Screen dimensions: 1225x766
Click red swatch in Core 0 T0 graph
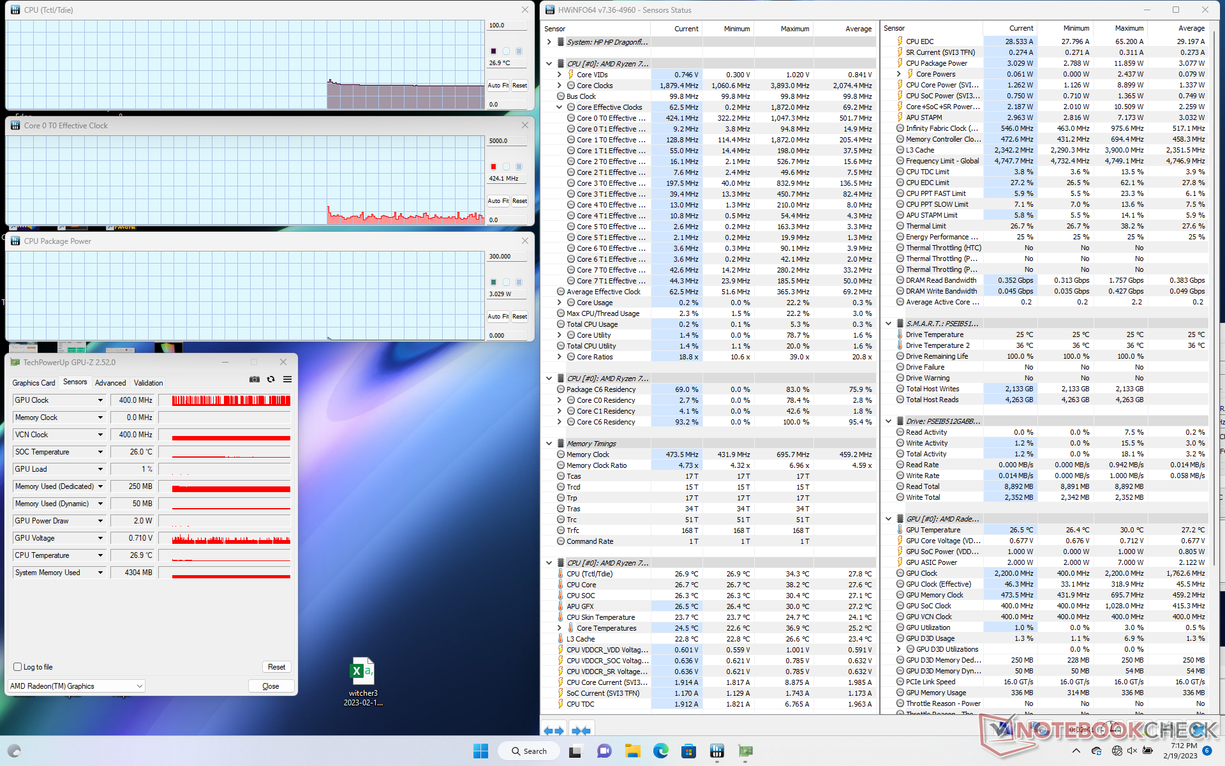493,167
